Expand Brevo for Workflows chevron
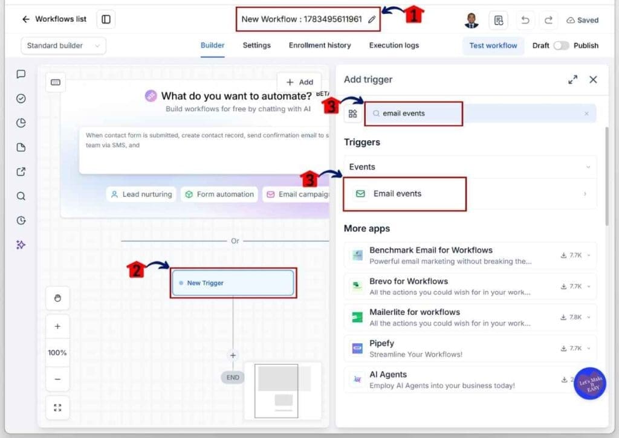 point(589,286)
